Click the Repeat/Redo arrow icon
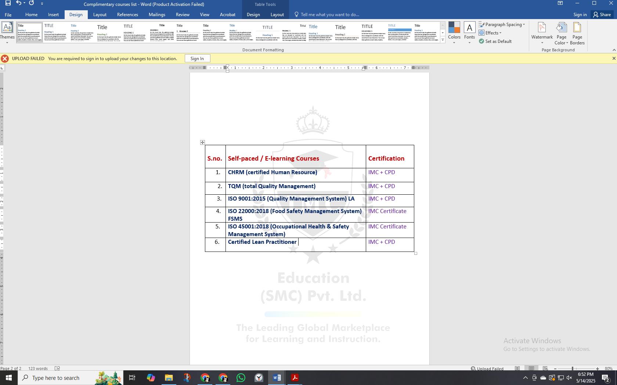Viewport: 617px width, 385px height. (x=32, y=3)
